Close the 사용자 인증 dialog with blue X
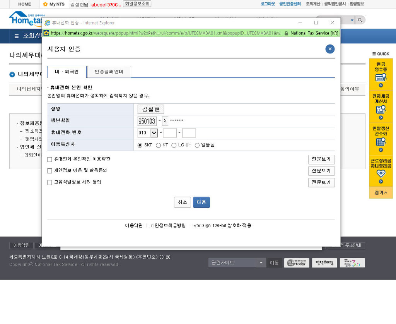This screenshot has width=396, height=324. [330, 49]
